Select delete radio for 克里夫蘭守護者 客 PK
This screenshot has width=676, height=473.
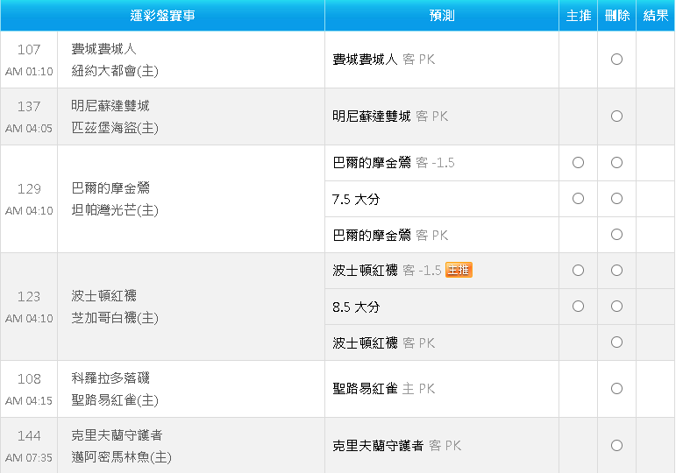[616, 445]
